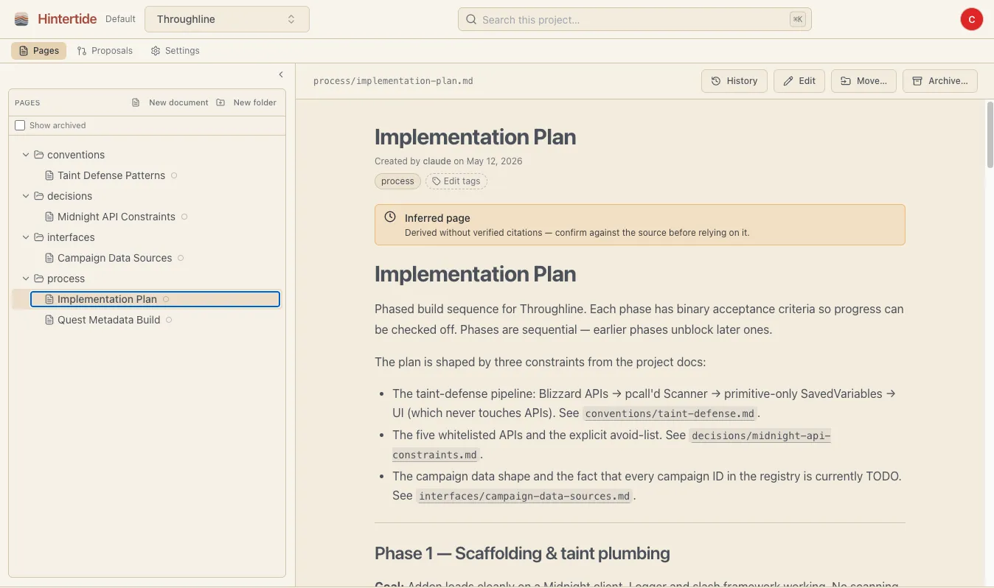The image size is (994, 588).
Task: Switch to the Pages tab
Action: [x=38, y=51]
